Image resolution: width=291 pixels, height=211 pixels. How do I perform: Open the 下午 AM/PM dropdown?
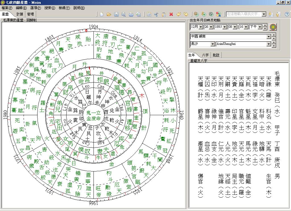259,27
